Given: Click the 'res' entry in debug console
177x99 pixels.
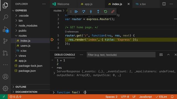Looking at the screenshot, I should 59,68.
